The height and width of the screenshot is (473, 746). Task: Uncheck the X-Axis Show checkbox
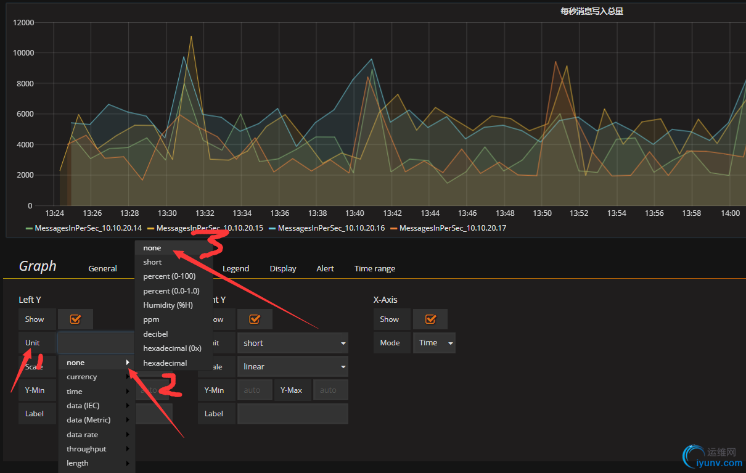(x=430, y=319)
